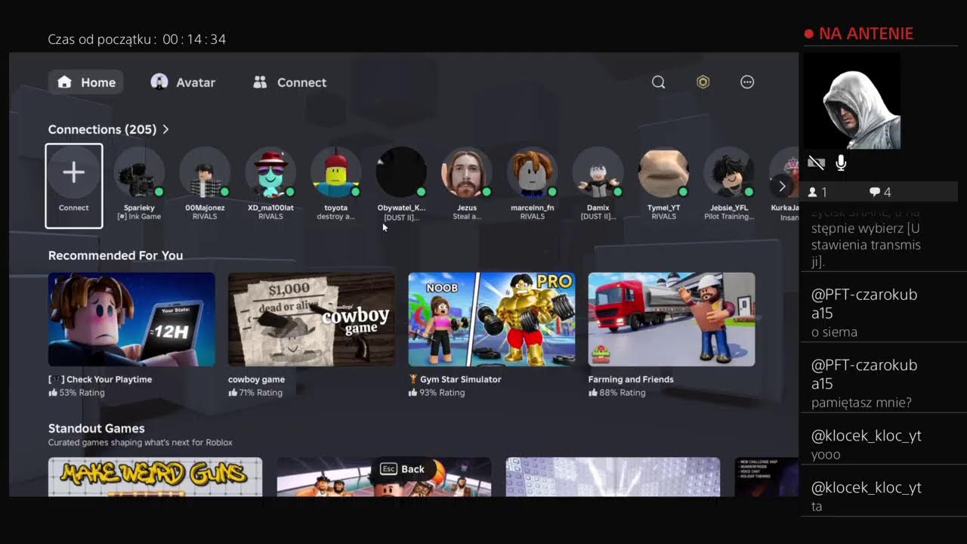Click the cowboy game title text

(x=256, y=379)
